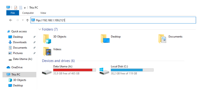Screen dimensions: 208x104
Task: Open the Documents folder in main pane
Action: pos(162,39)
